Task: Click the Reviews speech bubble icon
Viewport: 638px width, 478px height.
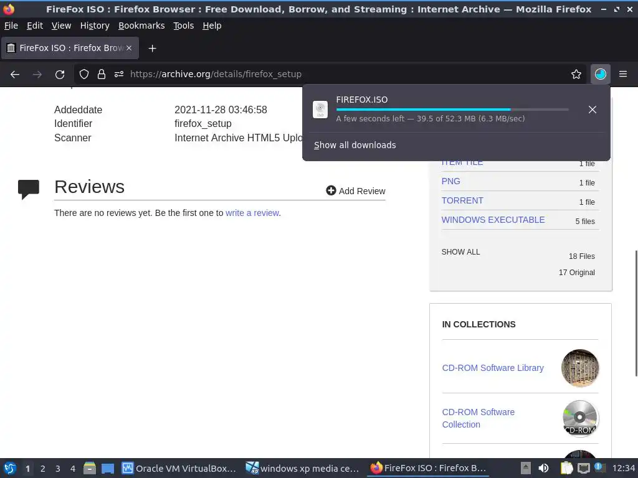Action: click(29, 189)
